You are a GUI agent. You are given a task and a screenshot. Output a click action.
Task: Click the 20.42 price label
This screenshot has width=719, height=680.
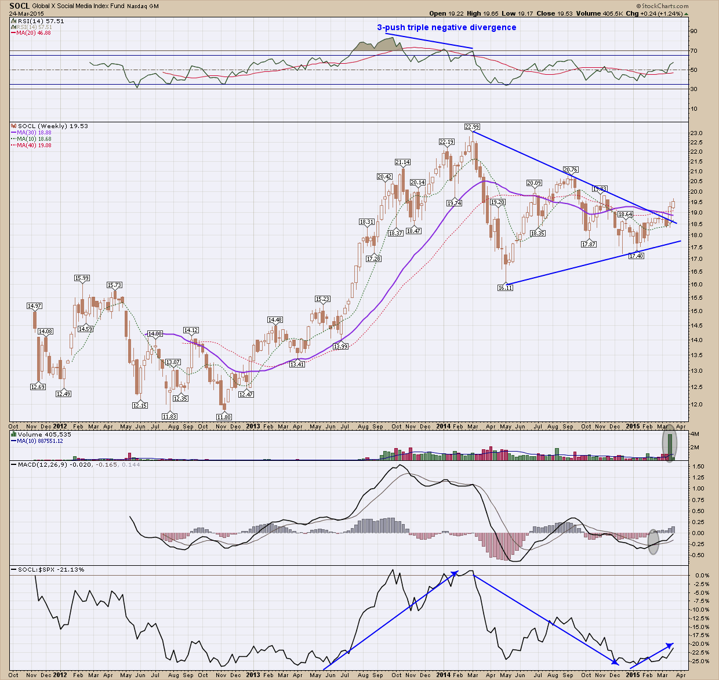pos(384,177)
